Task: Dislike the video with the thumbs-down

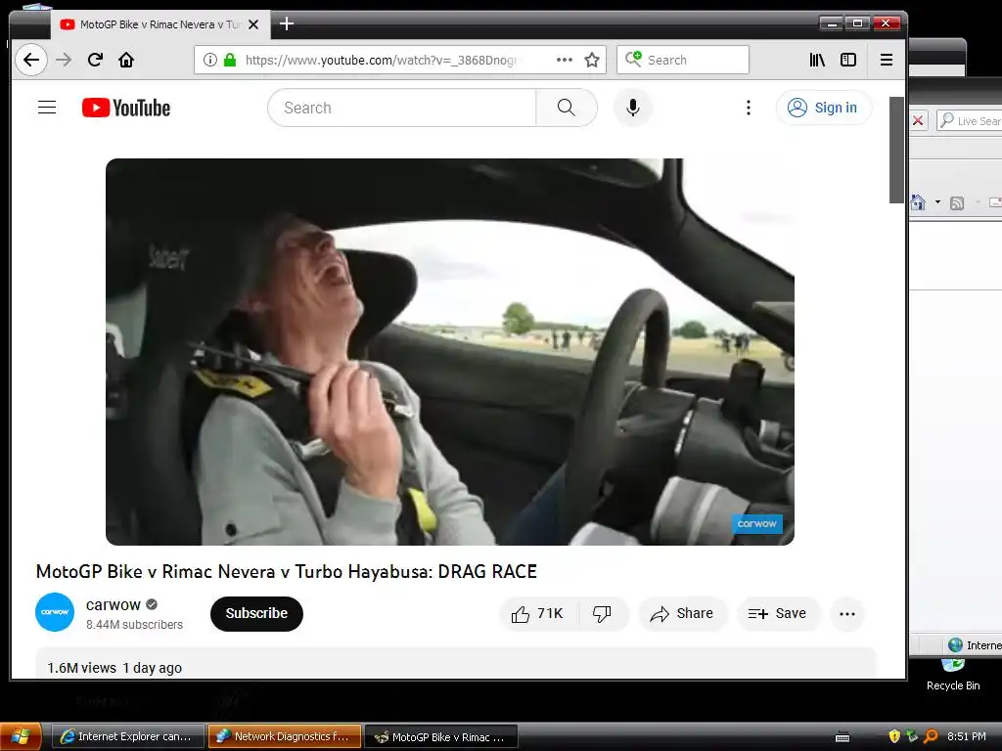Action: pyautogui.click(x=602, y=614)
